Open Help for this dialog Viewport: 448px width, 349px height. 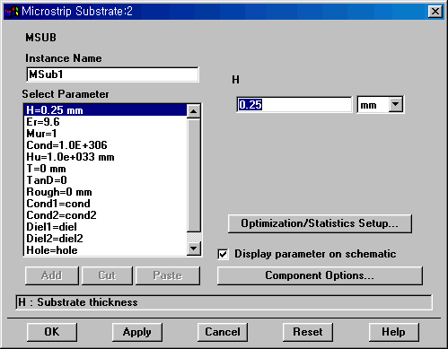[x=393, y=332]
